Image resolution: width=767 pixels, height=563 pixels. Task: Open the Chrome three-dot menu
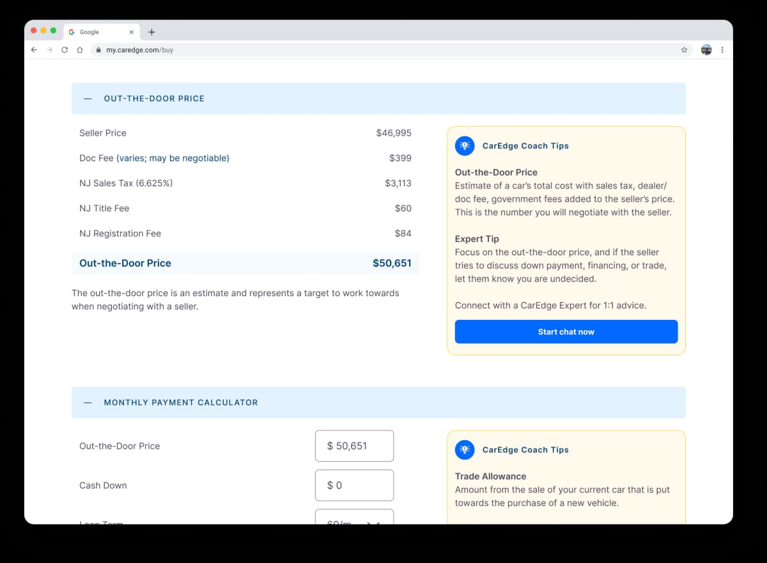point(722,49)
